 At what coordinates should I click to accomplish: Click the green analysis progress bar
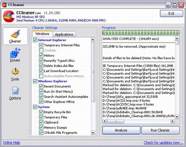(141, 32)
